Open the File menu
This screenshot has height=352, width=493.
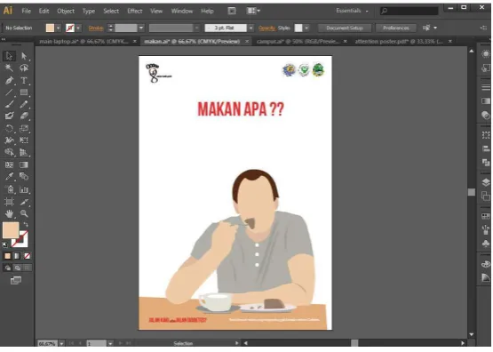click(27, 11)
